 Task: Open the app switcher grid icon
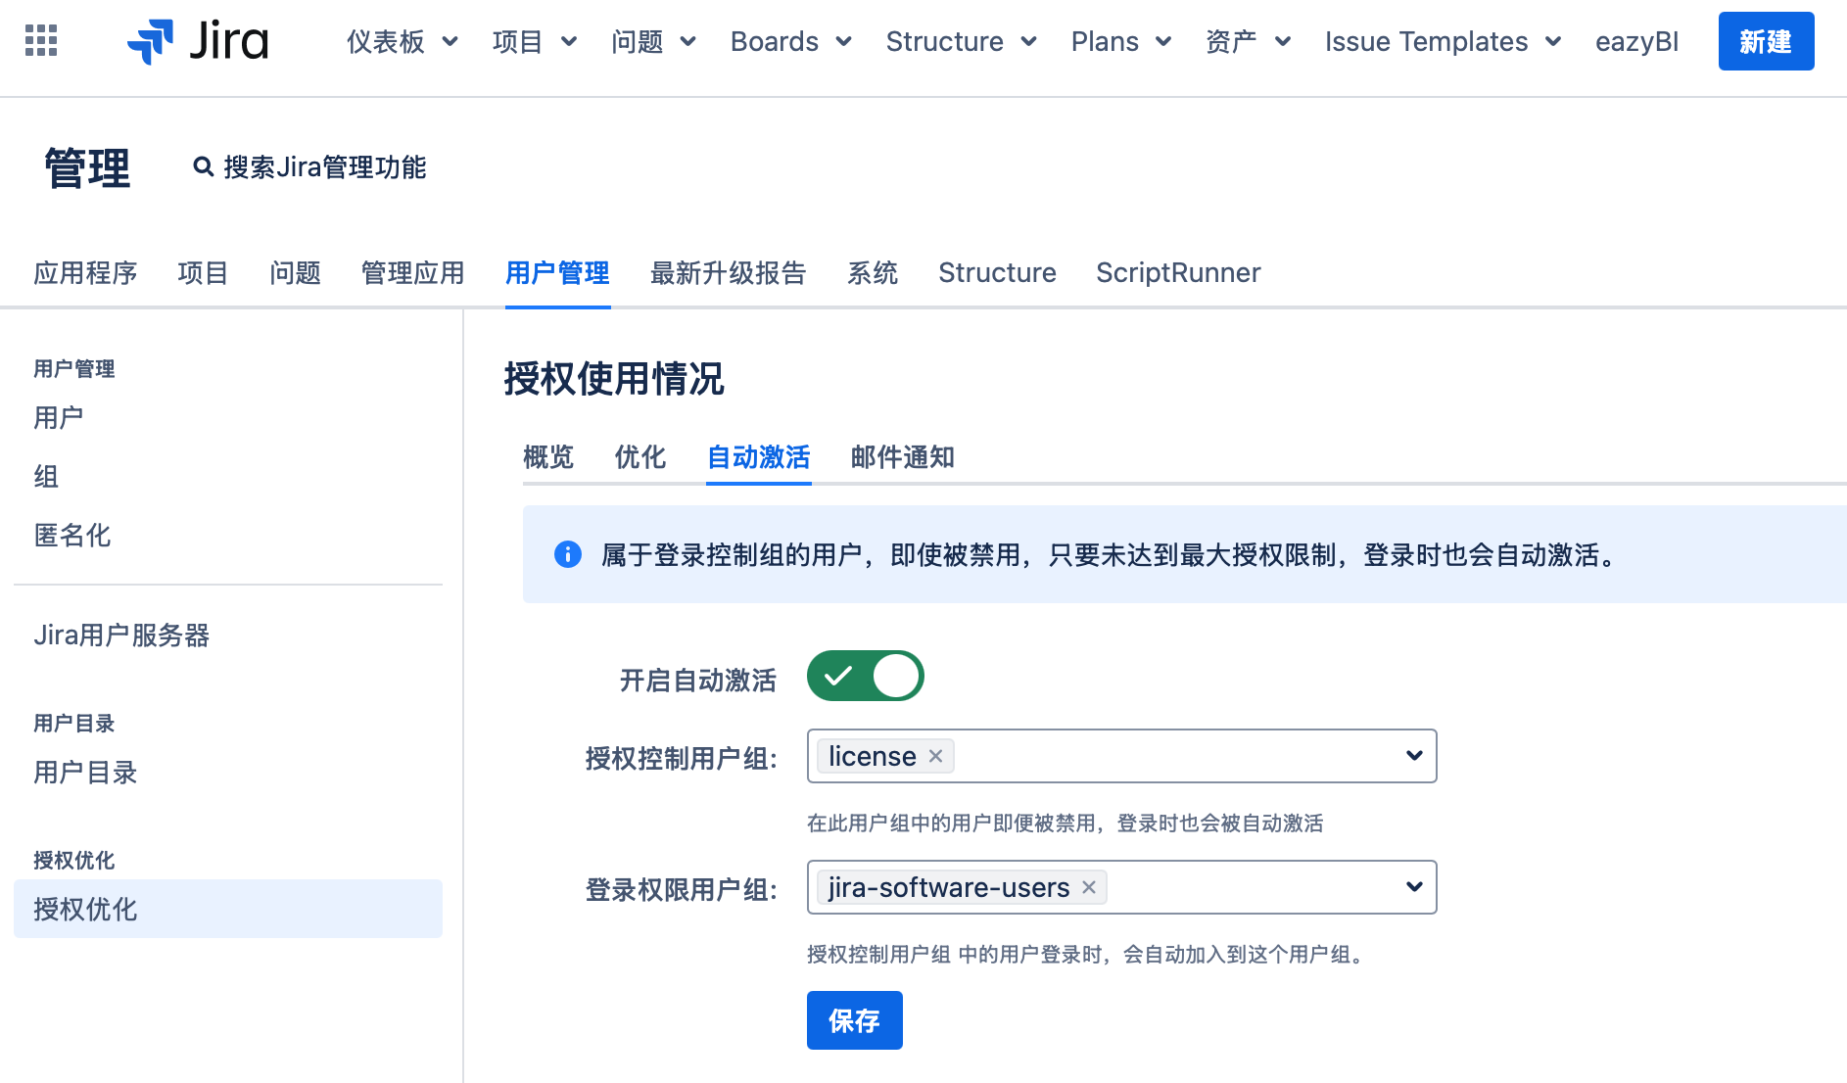(x=41, y=41)
